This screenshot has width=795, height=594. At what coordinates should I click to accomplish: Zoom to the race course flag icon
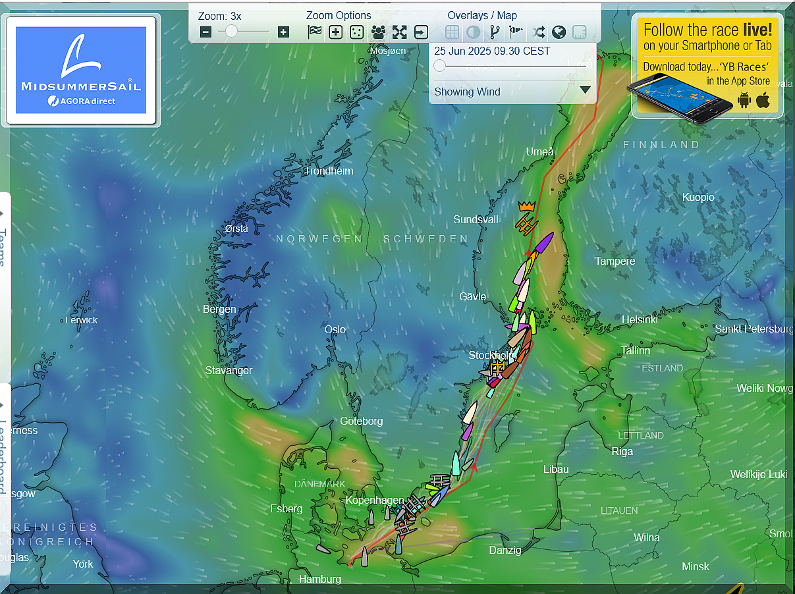point(315,32)
